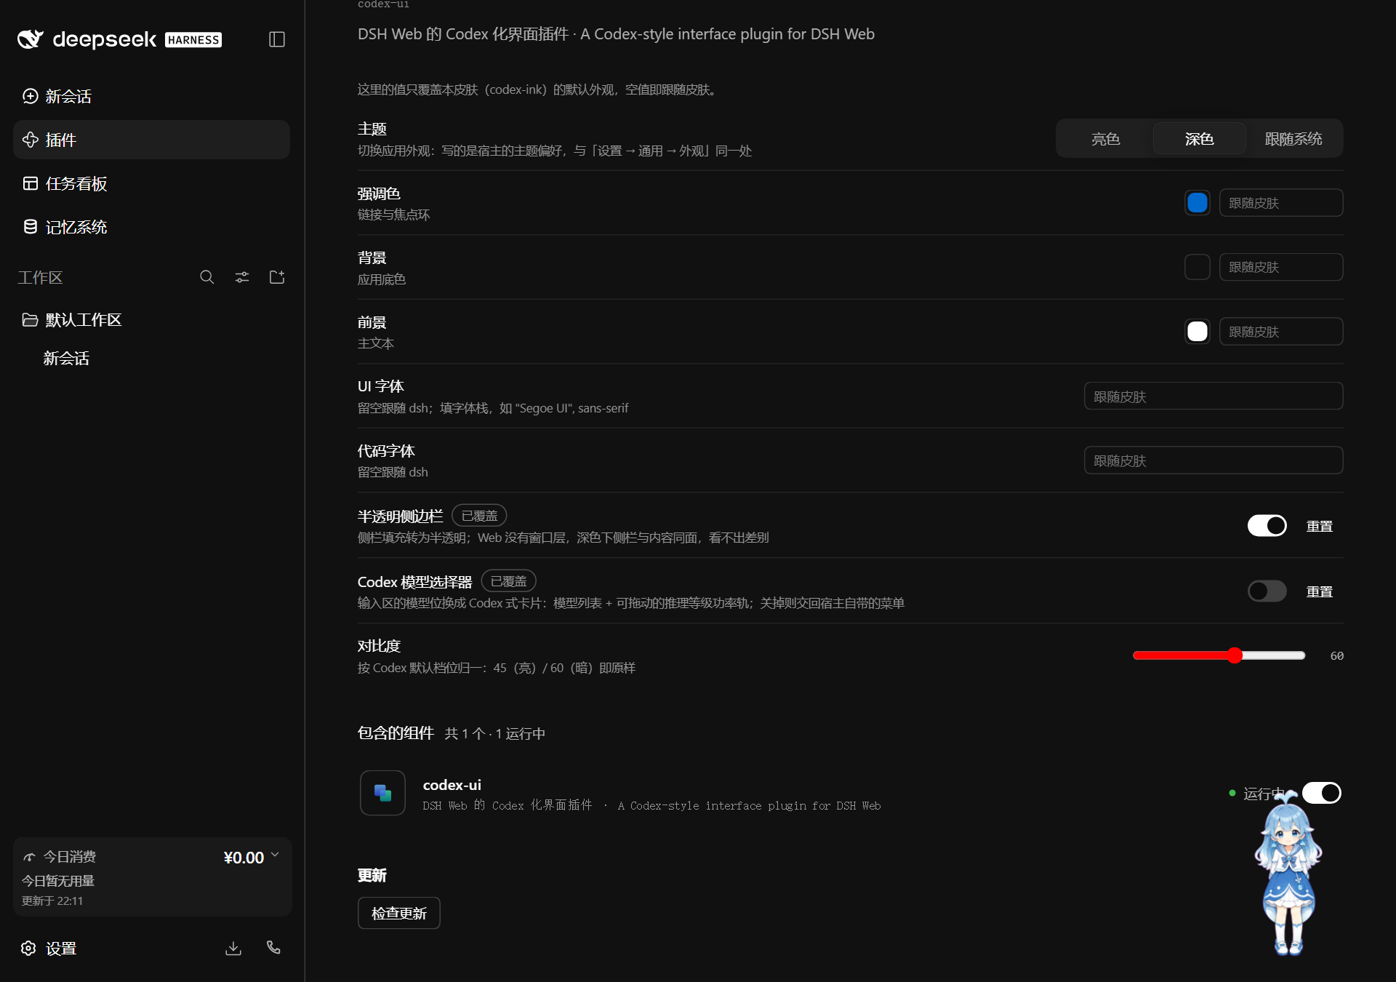Click the 已覆盖 badge next to Codex 模型选择器
This screenshot has height=982, width=1396.
click(x=509, y=581)
